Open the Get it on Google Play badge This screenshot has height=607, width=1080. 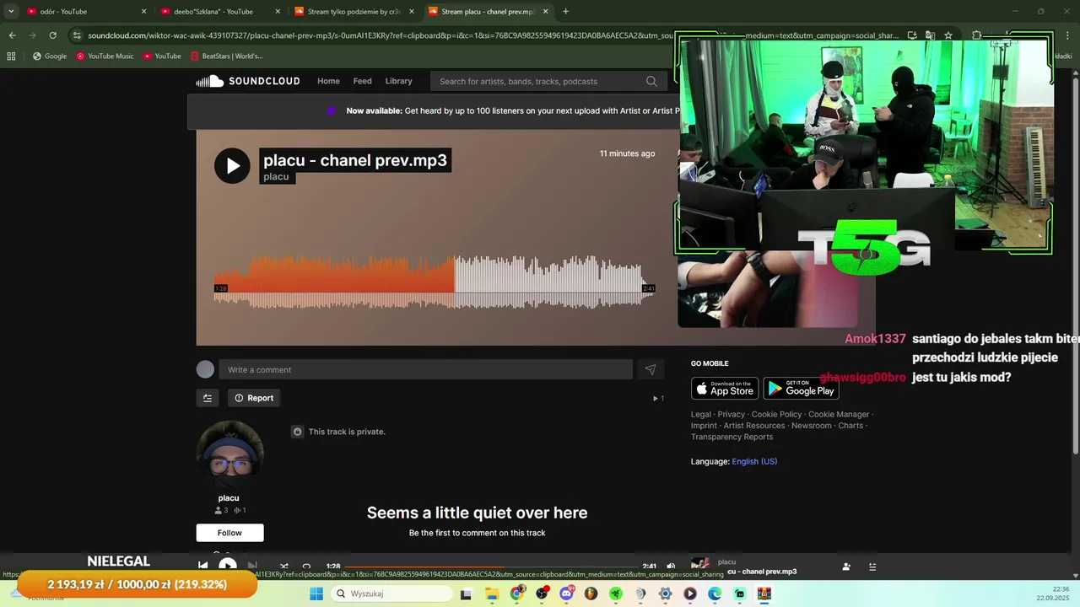tap(801, 388)
